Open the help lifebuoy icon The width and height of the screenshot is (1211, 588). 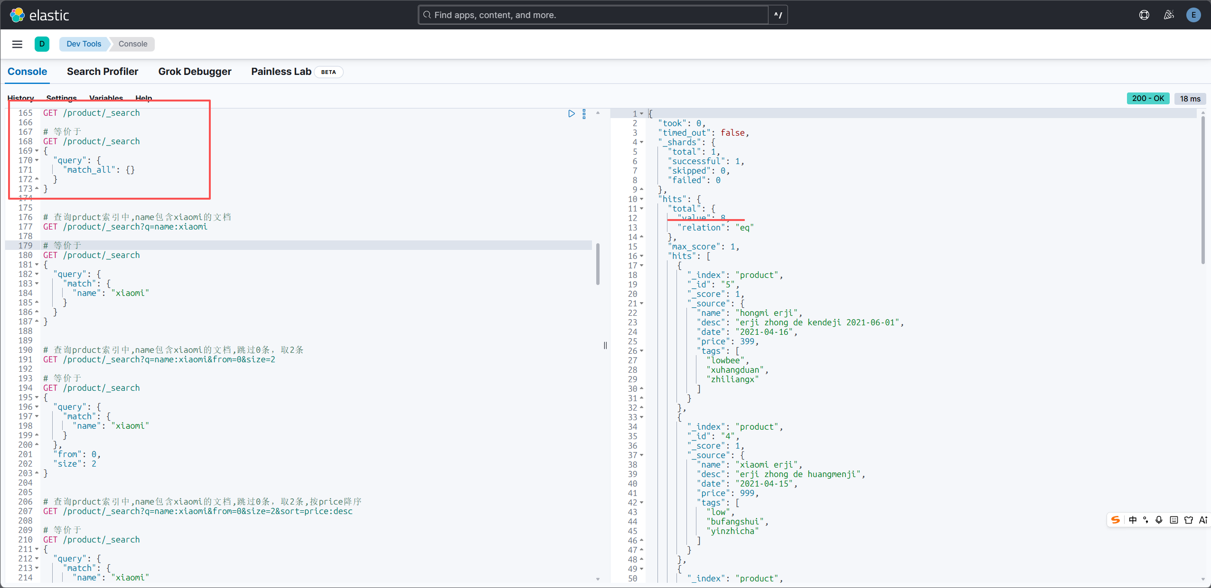pos(1144,15)
